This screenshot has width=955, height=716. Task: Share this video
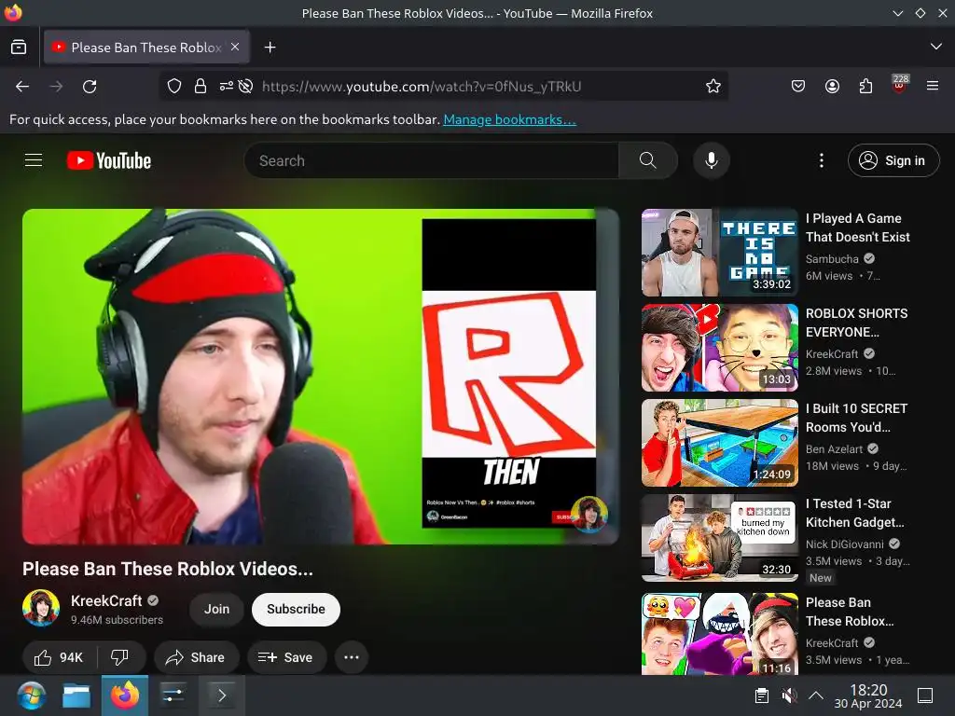coord(196,657)
